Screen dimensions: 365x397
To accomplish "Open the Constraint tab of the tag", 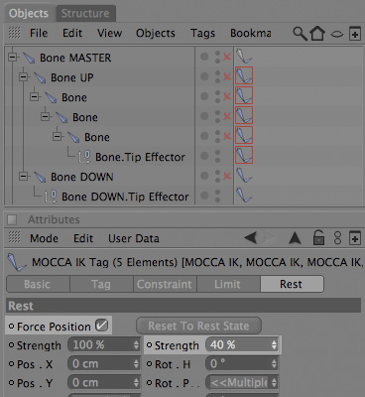I will pos(165,284).
